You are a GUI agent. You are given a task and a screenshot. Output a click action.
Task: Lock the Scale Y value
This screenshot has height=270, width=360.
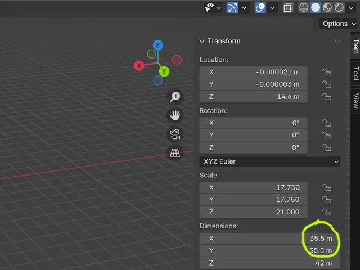point(327,200)
